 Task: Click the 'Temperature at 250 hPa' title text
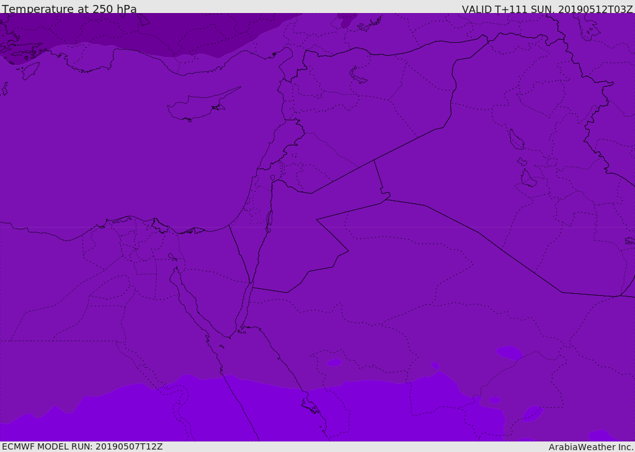(x=69, y=9)
